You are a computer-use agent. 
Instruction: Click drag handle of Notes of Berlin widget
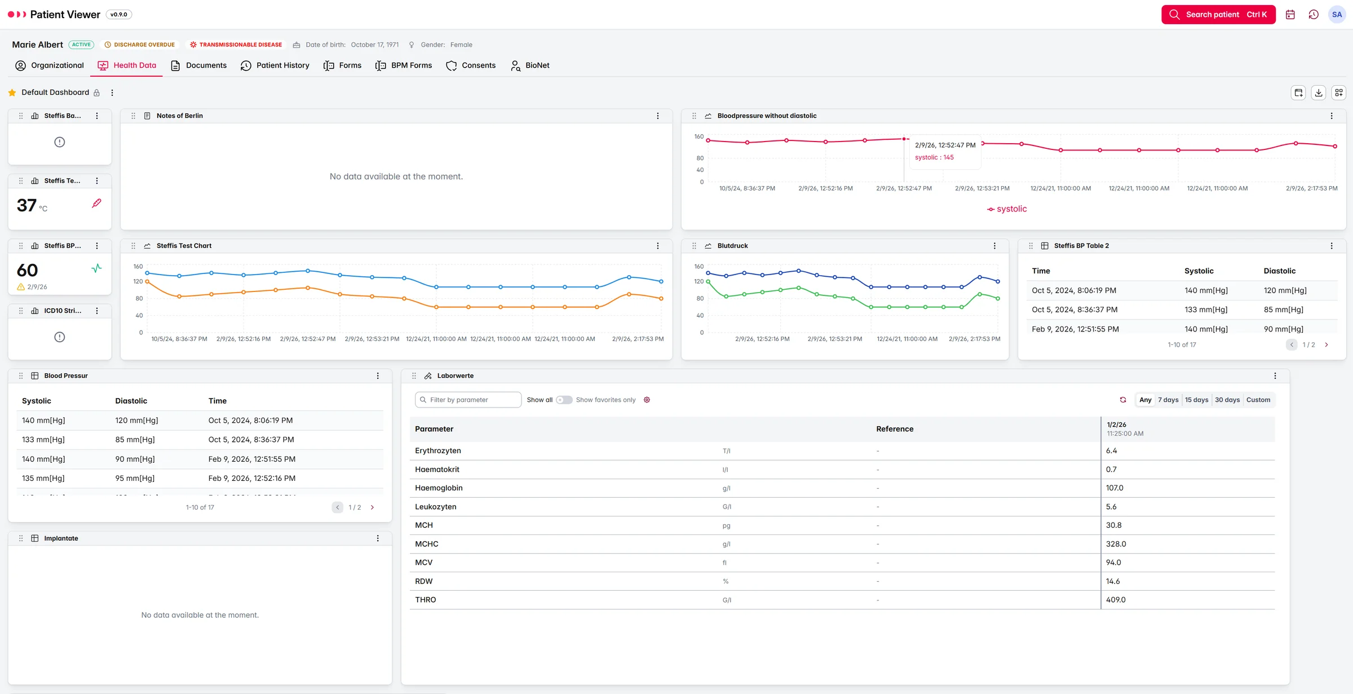point(134,116)
